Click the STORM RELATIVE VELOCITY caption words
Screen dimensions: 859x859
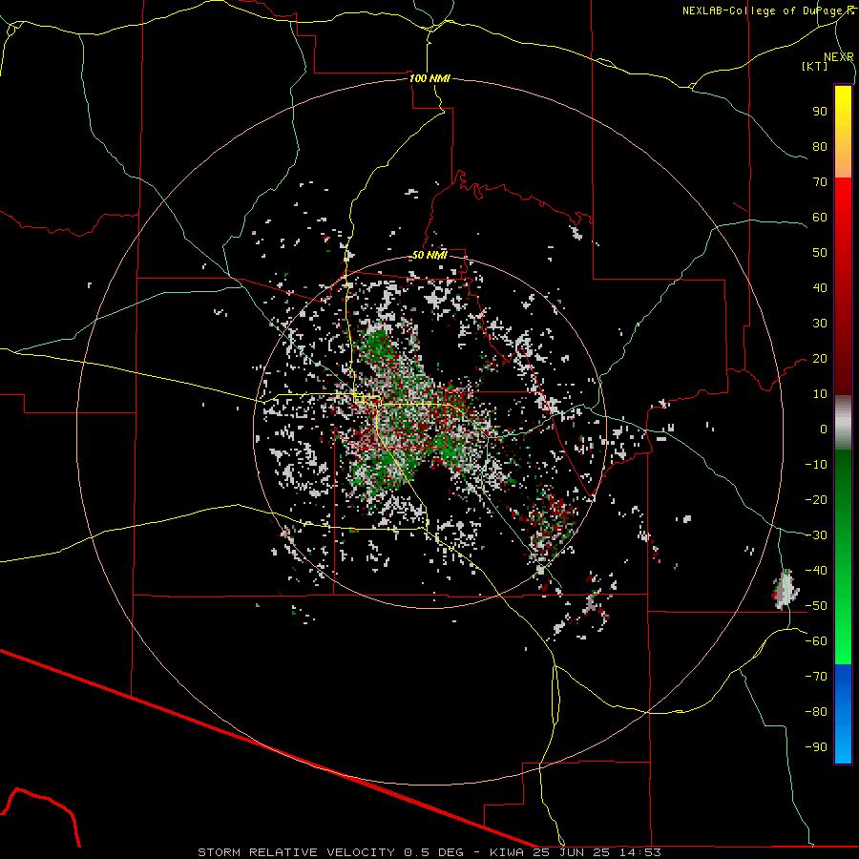(x=296, y=852)
